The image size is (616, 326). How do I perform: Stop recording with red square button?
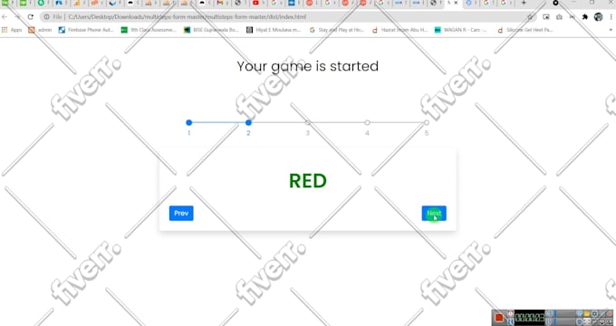[499, 317]
